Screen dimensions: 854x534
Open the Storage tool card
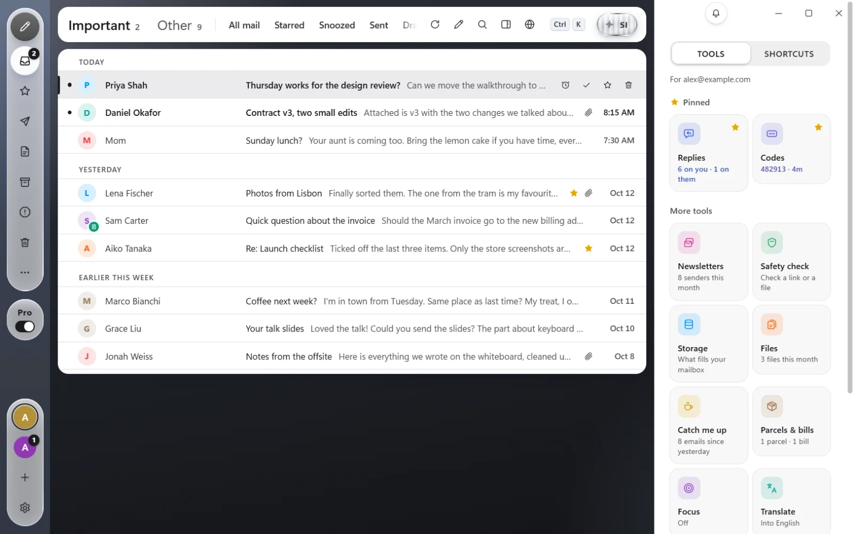(x=708, y=343)
